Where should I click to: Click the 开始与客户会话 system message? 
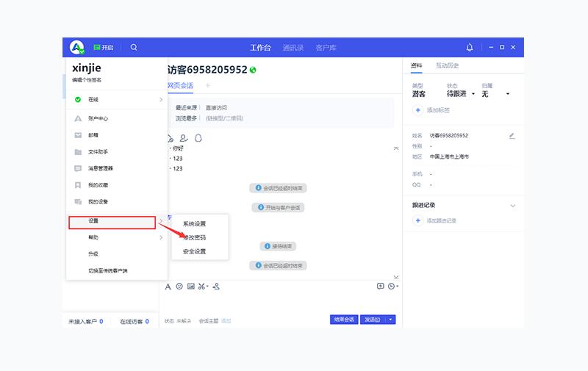pos(278,208)
